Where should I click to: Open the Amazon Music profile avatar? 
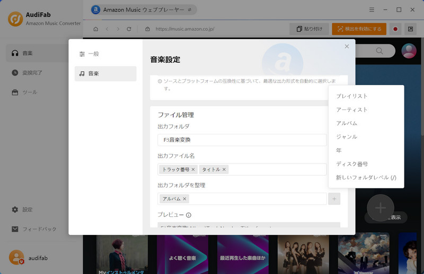click(x=409, y=51)
